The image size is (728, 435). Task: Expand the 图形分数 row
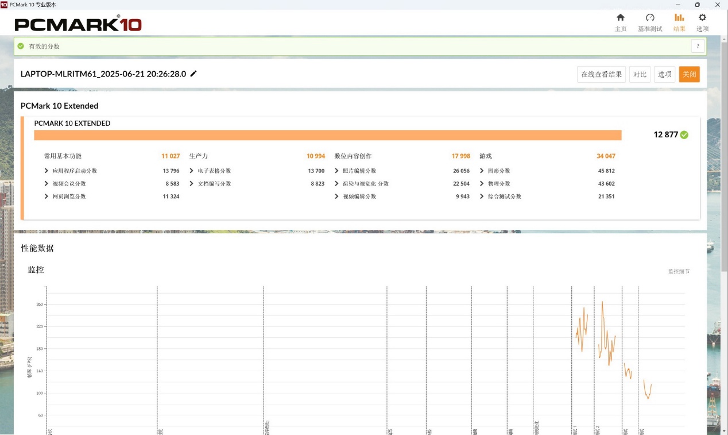coord(482,171)
